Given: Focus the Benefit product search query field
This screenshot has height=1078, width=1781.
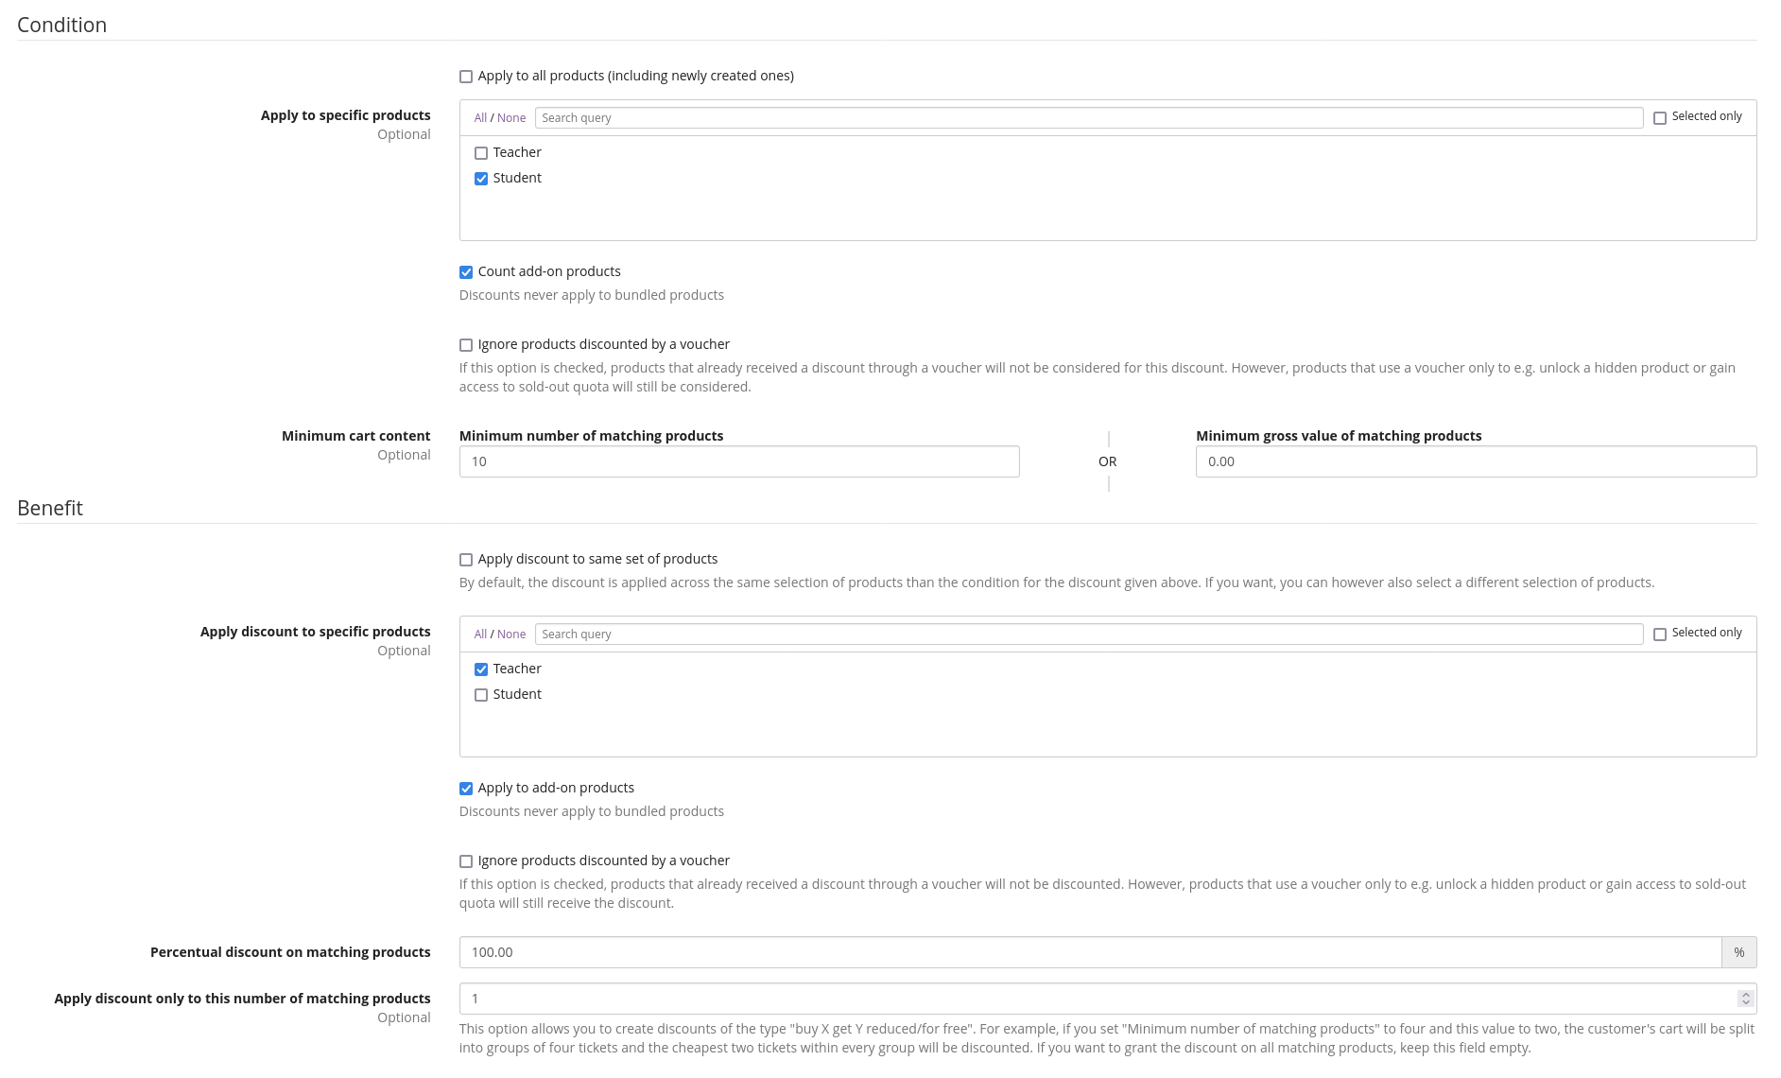Looking at the screenshot, I should click(x=1088, y=635).
